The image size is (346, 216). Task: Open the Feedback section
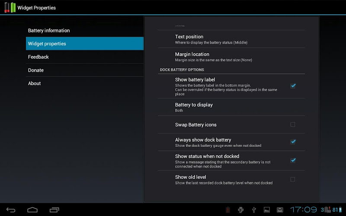(85, 57)
